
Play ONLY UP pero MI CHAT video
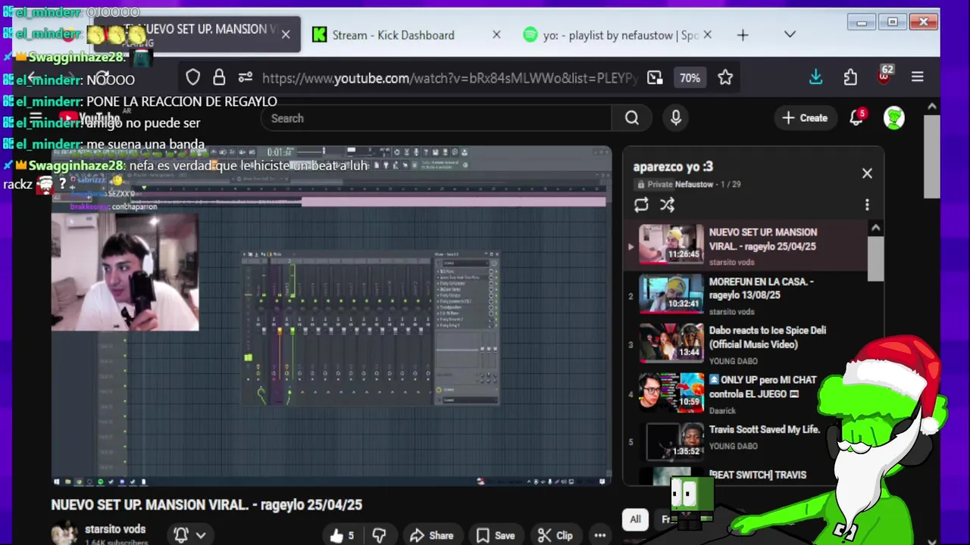746,394
